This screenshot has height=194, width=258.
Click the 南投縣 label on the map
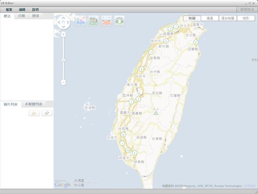(x=157, y=93)
